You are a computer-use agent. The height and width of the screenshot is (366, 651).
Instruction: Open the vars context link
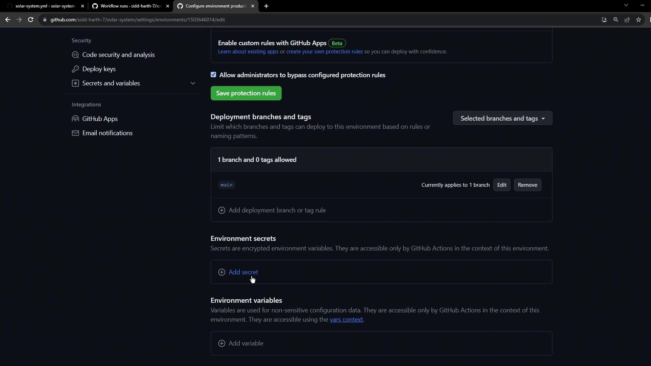coord(346,320)
